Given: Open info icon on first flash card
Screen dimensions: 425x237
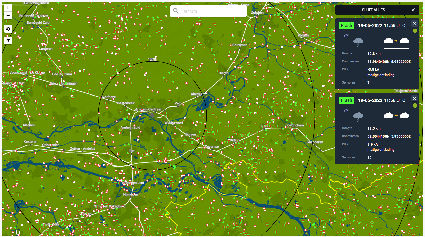Looking at the screenshot, I should [x=415, y=31].
